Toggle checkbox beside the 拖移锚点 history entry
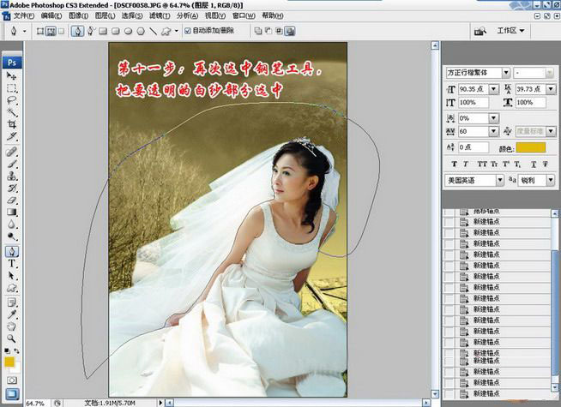This screenshot has width=561, height=407. (449, 211)
